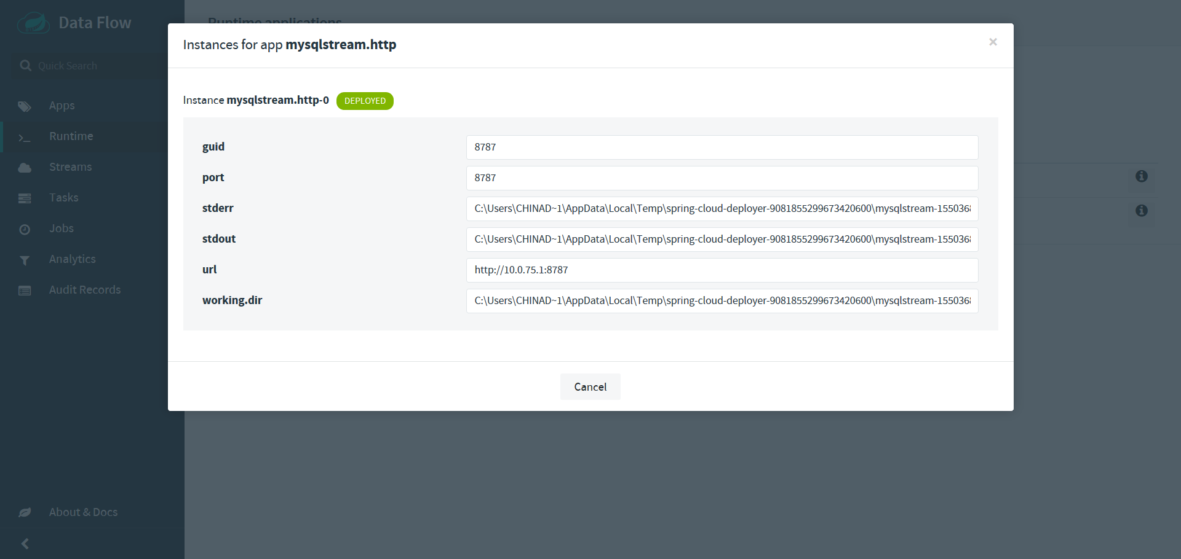Click the url label

tap(209, 270)
